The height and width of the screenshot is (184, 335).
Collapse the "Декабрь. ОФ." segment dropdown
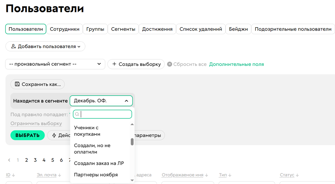(126, 101)
